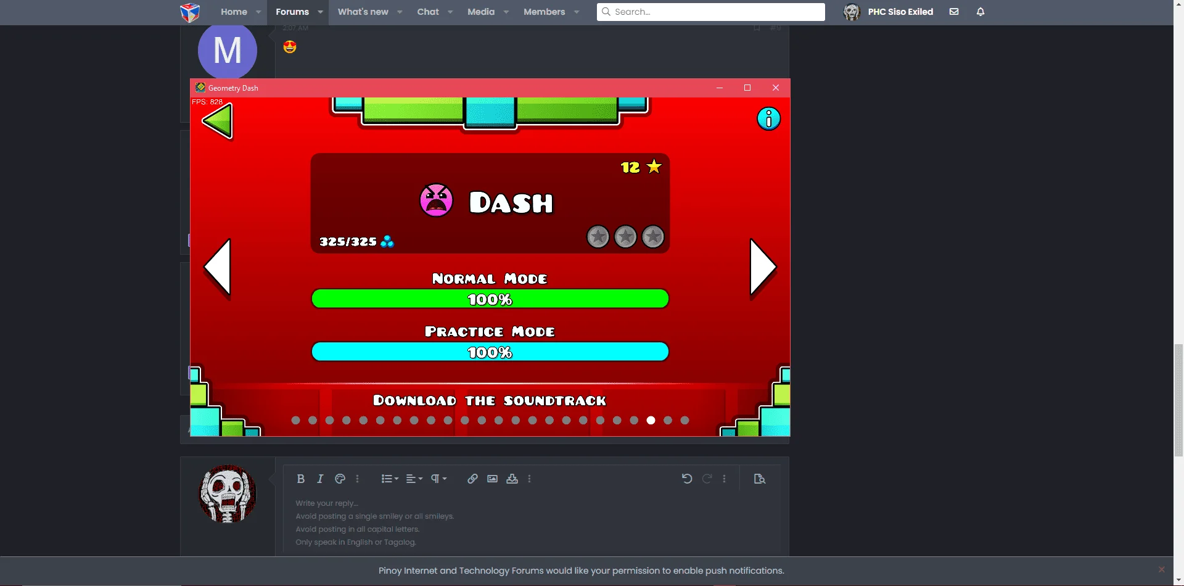Open more text options after the palette icon

(x=357, y=479)
